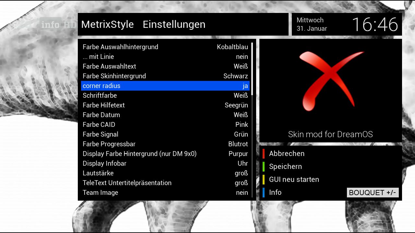
Task: Change Display Infobar value Uhr
Action: 243,163
